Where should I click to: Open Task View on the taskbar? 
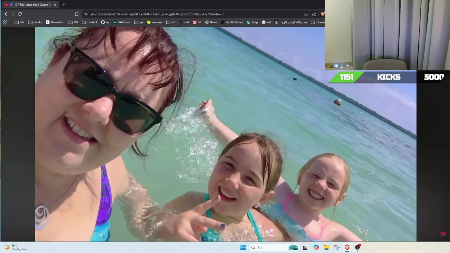tap(305, 247)
